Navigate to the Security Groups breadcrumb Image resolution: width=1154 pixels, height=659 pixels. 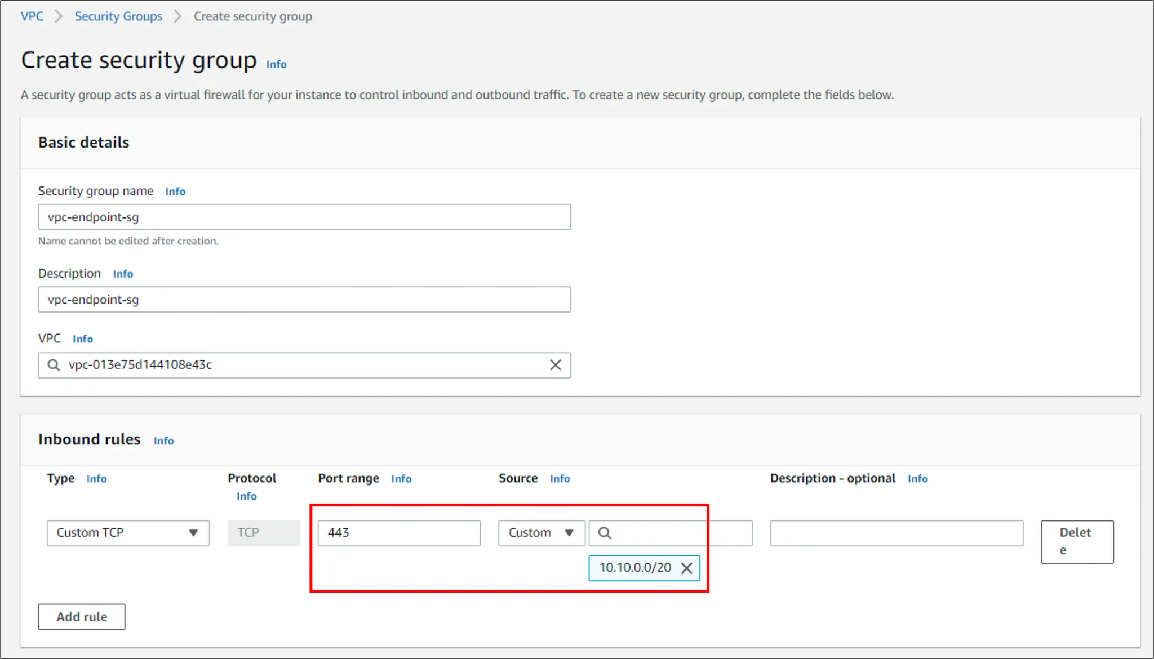tap(118, 16)
